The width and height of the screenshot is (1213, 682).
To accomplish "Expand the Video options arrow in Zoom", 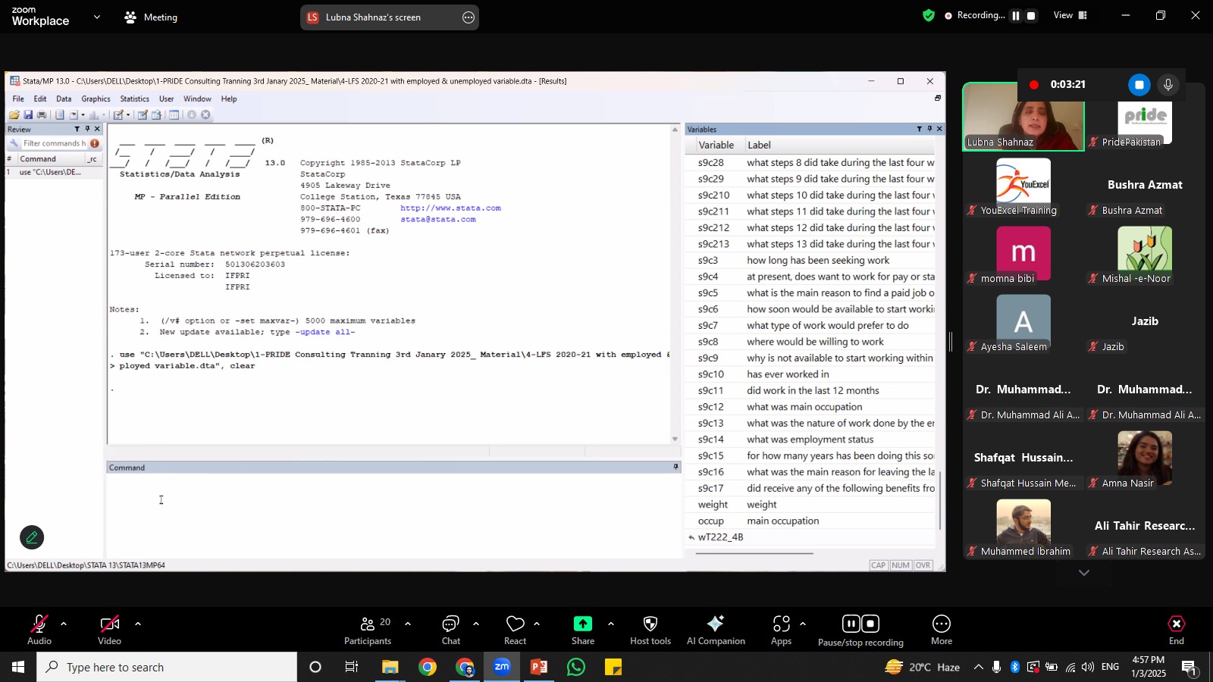I will (137, 624).
